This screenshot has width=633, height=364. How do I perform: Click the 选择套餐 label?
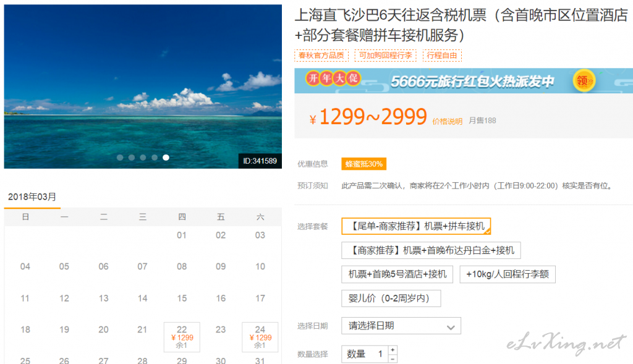(312, 226)
